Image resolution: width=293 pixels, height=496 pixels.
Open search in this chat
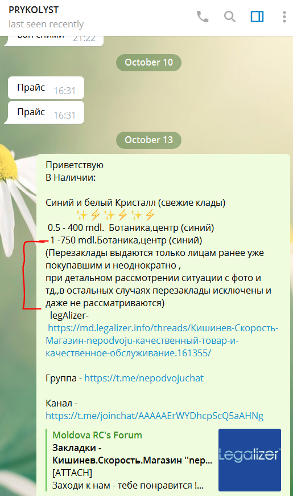(x=230, y=17)
